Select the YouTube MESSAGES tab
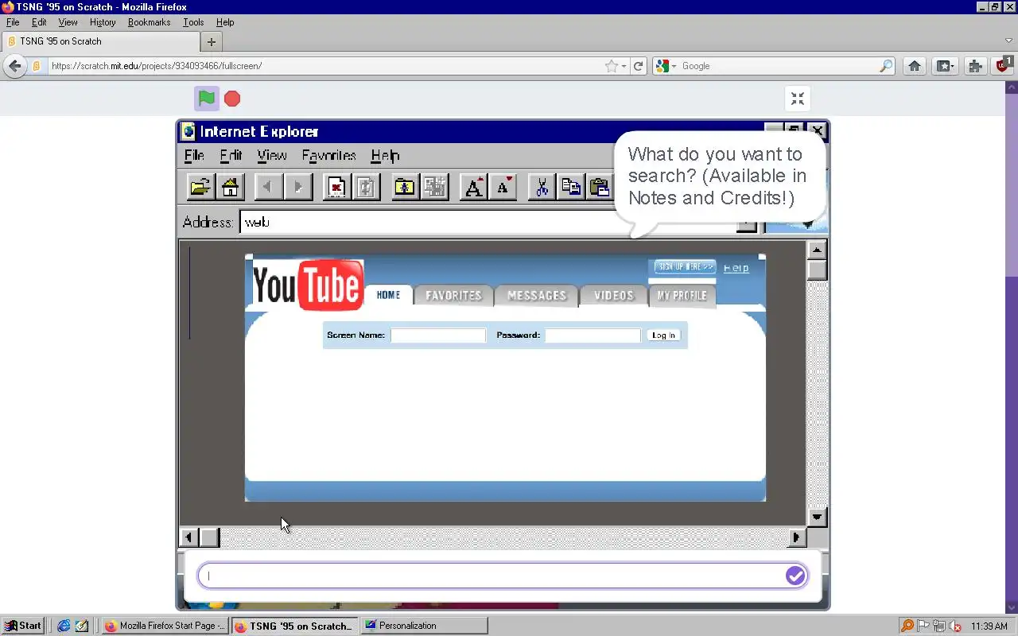The width and height of the screenshot is (1018, 636). [x=537, y=295]
